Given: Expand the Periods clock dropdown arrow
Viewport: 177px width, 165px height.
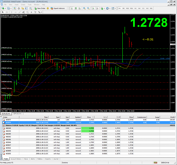Looking at the screenshot, I should click(x=110, y=8).
